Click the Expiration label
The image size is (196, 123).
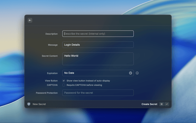52,73
